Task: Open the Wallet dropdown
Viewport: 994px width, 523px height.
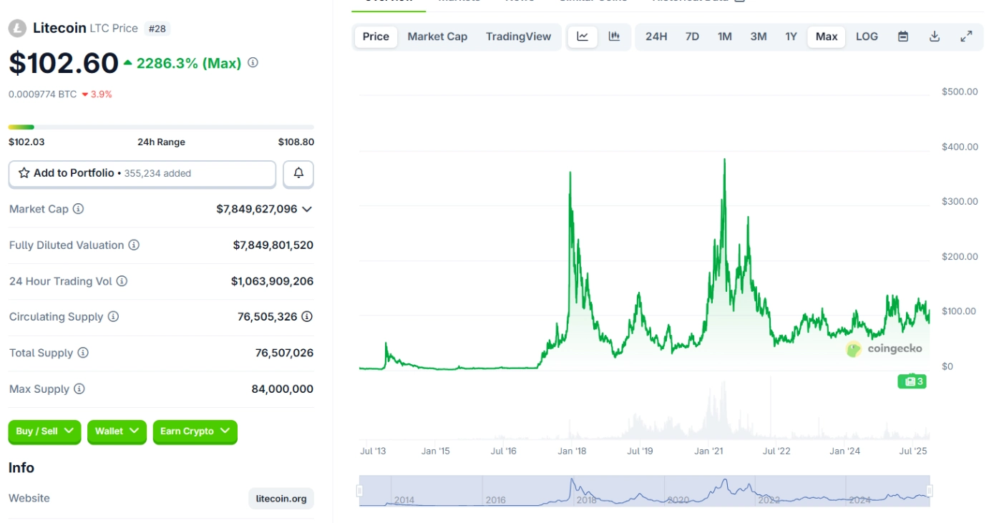Action: [x=117, y=431]
